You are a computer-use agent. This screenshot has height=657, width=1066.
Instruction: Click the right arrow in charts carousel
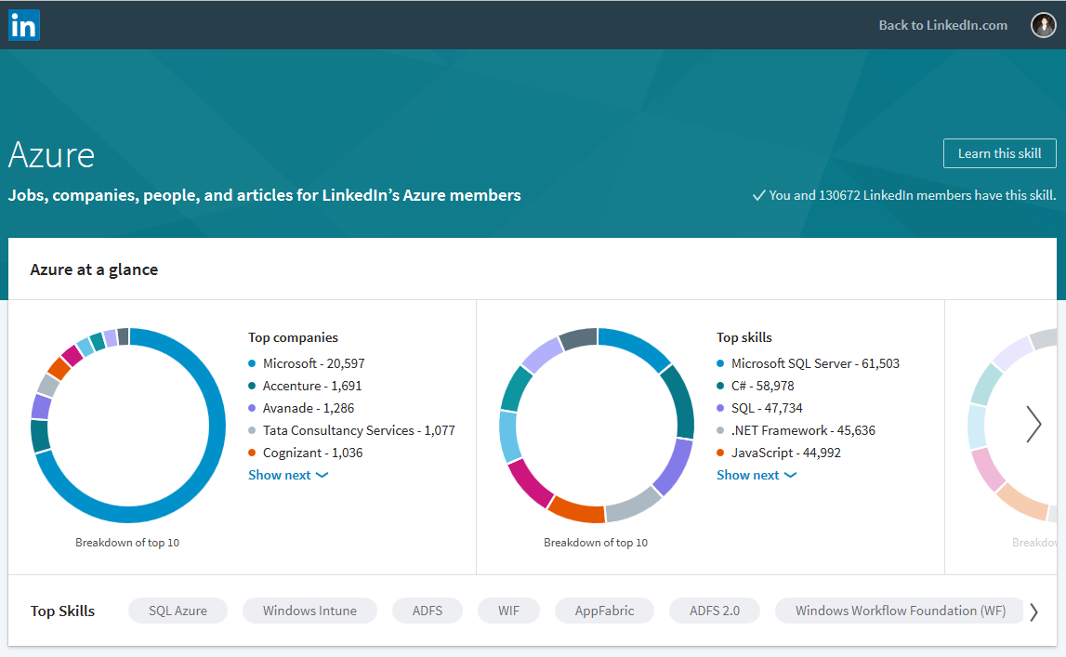tap(1033, 424)
